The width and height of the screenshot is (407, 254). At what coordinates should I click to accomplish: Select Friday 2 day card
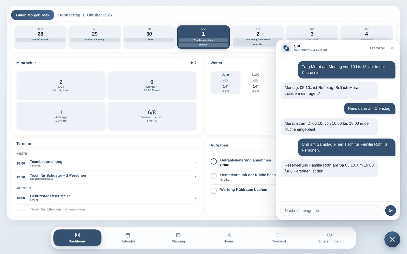coord(258,37)
